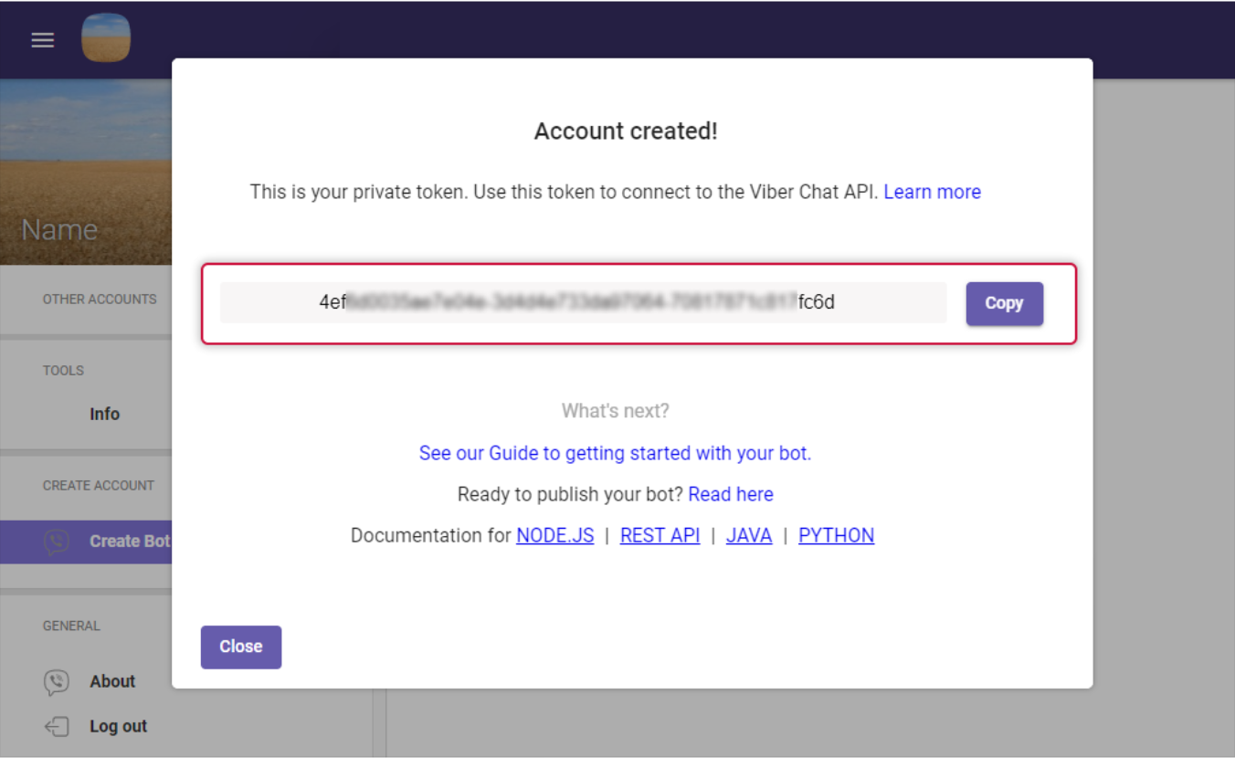This screenshot has width=1235, height=758.
Task: Click the Viber icon beside Create Bot
Action: click(57, 542)
